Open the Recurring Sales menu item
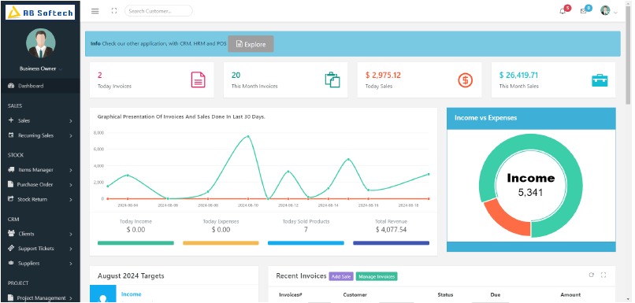 click(40, 135)
